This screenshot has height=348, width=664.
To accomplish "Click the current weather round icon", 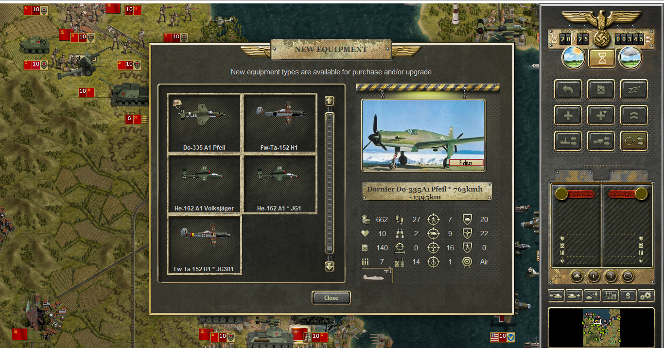I will point(574,58).
